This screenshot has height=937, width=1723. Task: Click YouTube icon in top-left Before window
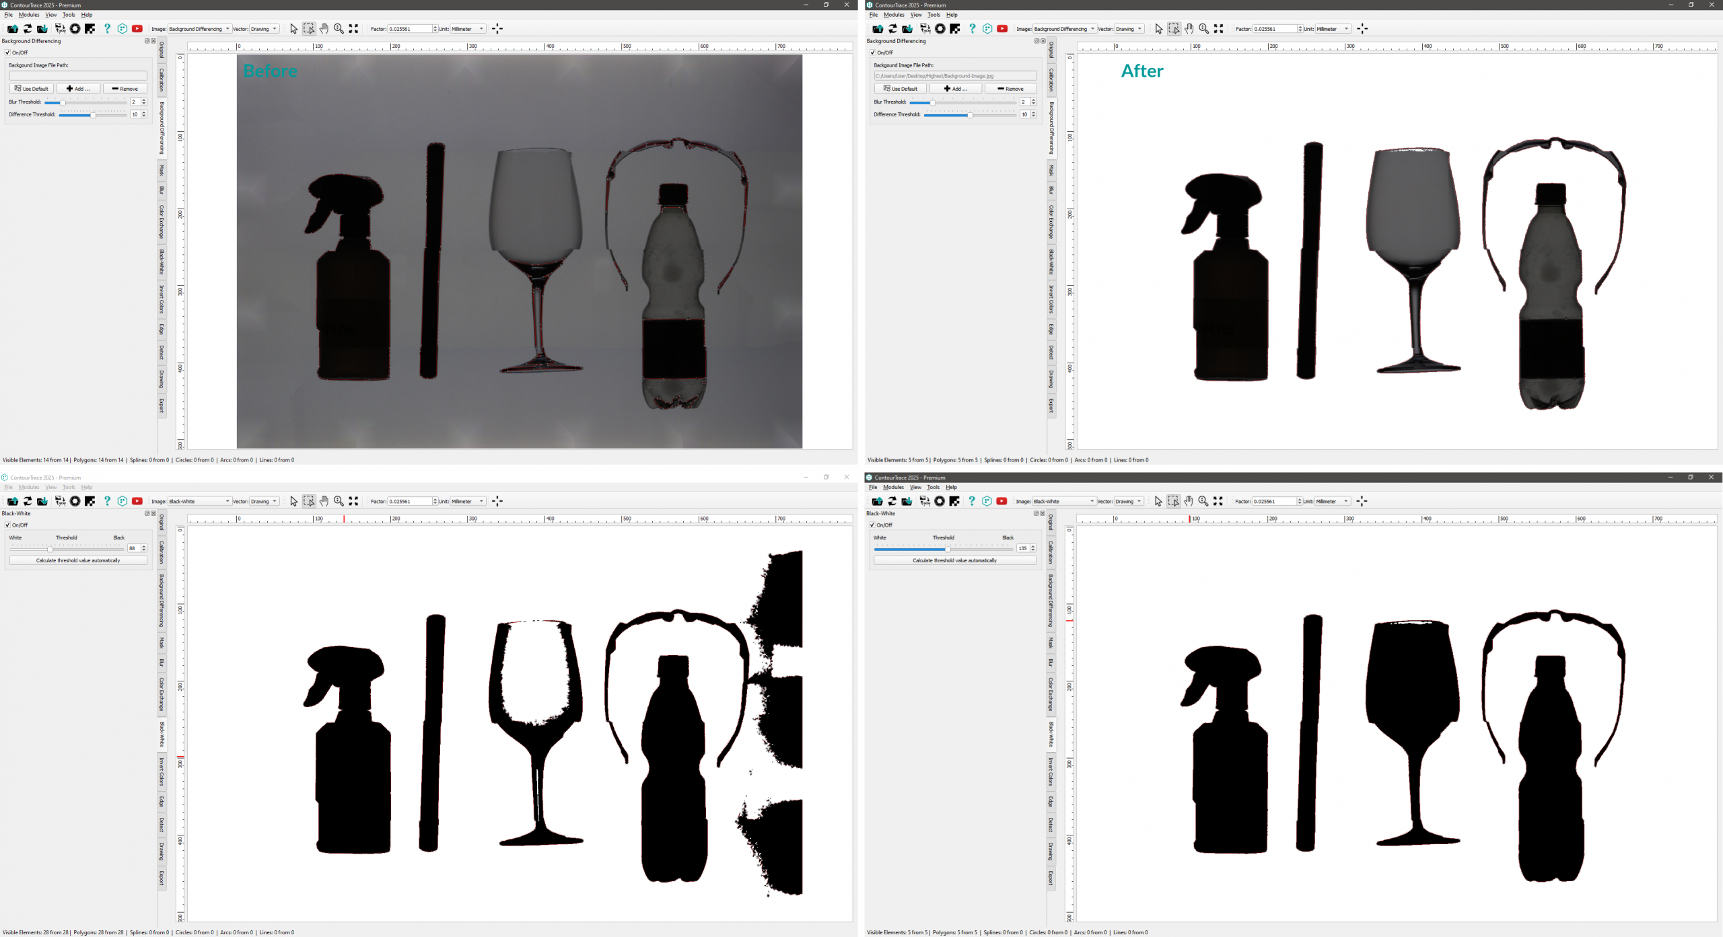137,29
